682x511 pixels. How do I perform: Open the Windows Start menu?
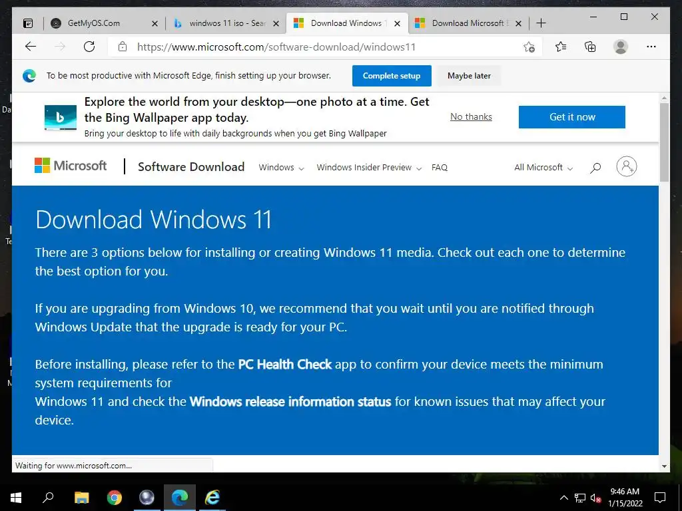point(16,498)
